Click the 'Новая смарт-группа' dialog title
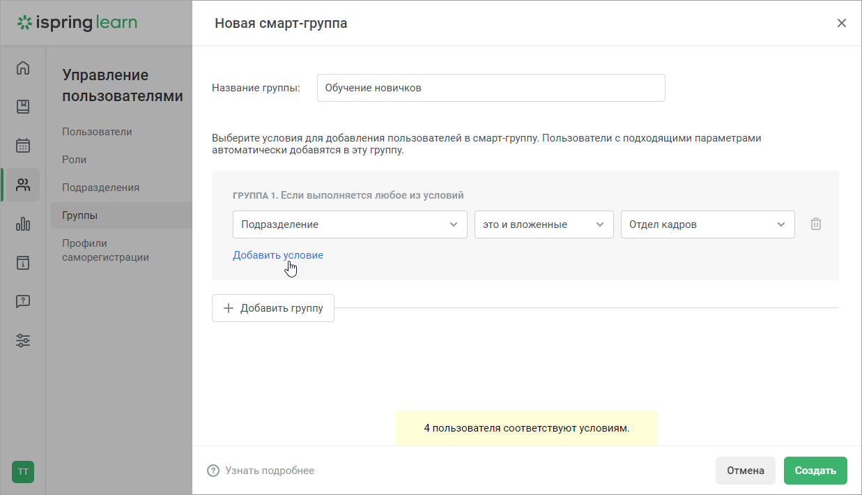Image resolution: width=862 pixels, height=495 pixels. [281, 23]
